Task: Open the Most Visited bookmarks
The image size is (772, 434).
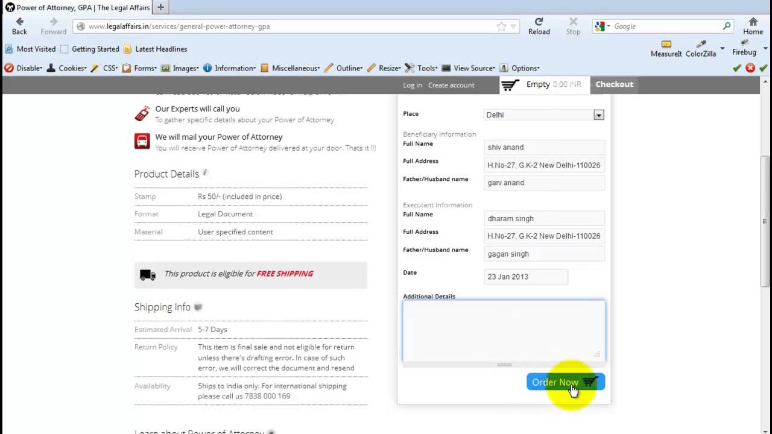Action: [30, 49]
